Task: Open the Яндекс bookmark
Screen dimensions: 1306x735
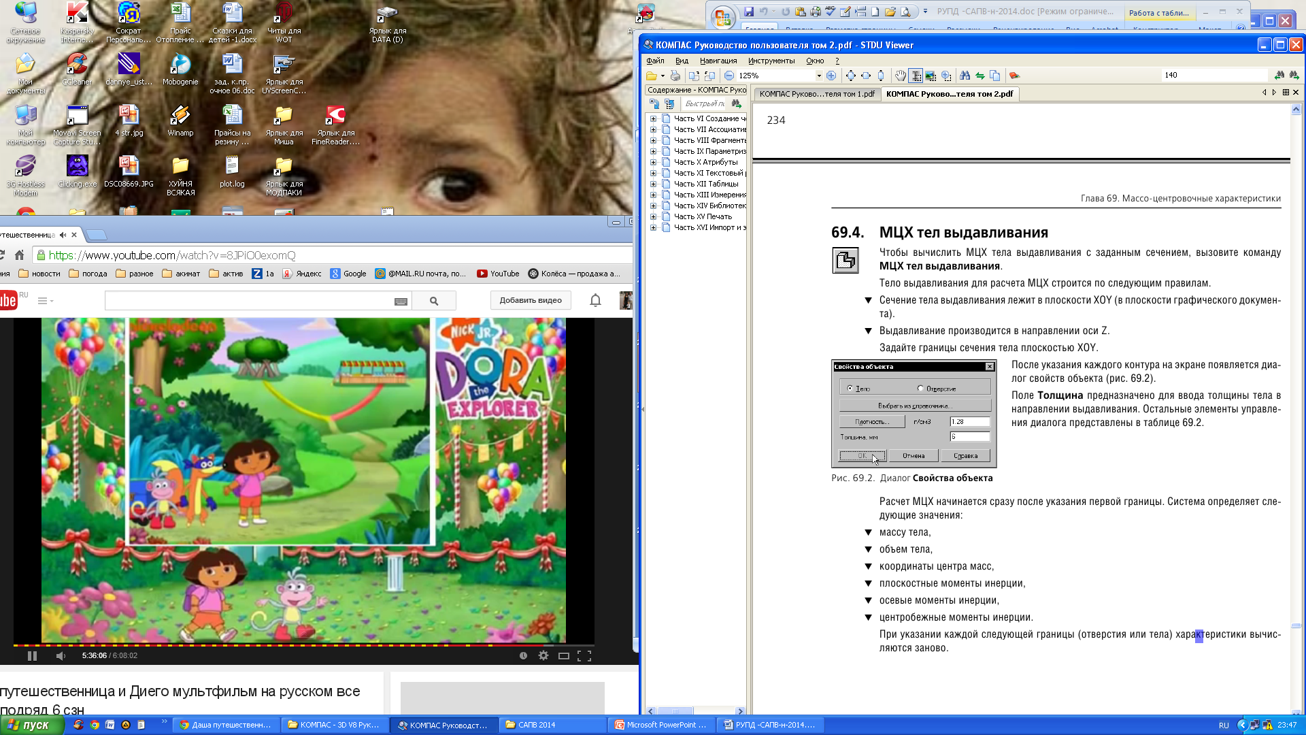Action: point(302,274)
